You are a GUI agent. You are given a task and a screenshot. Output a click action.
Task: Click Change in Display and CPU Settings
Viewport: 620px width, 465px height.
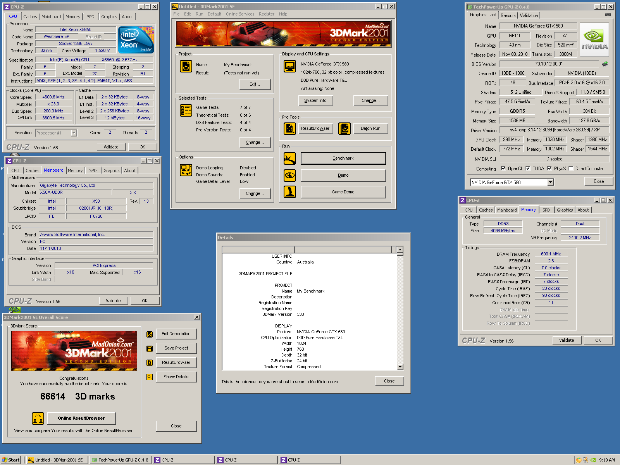click(370, 100)
